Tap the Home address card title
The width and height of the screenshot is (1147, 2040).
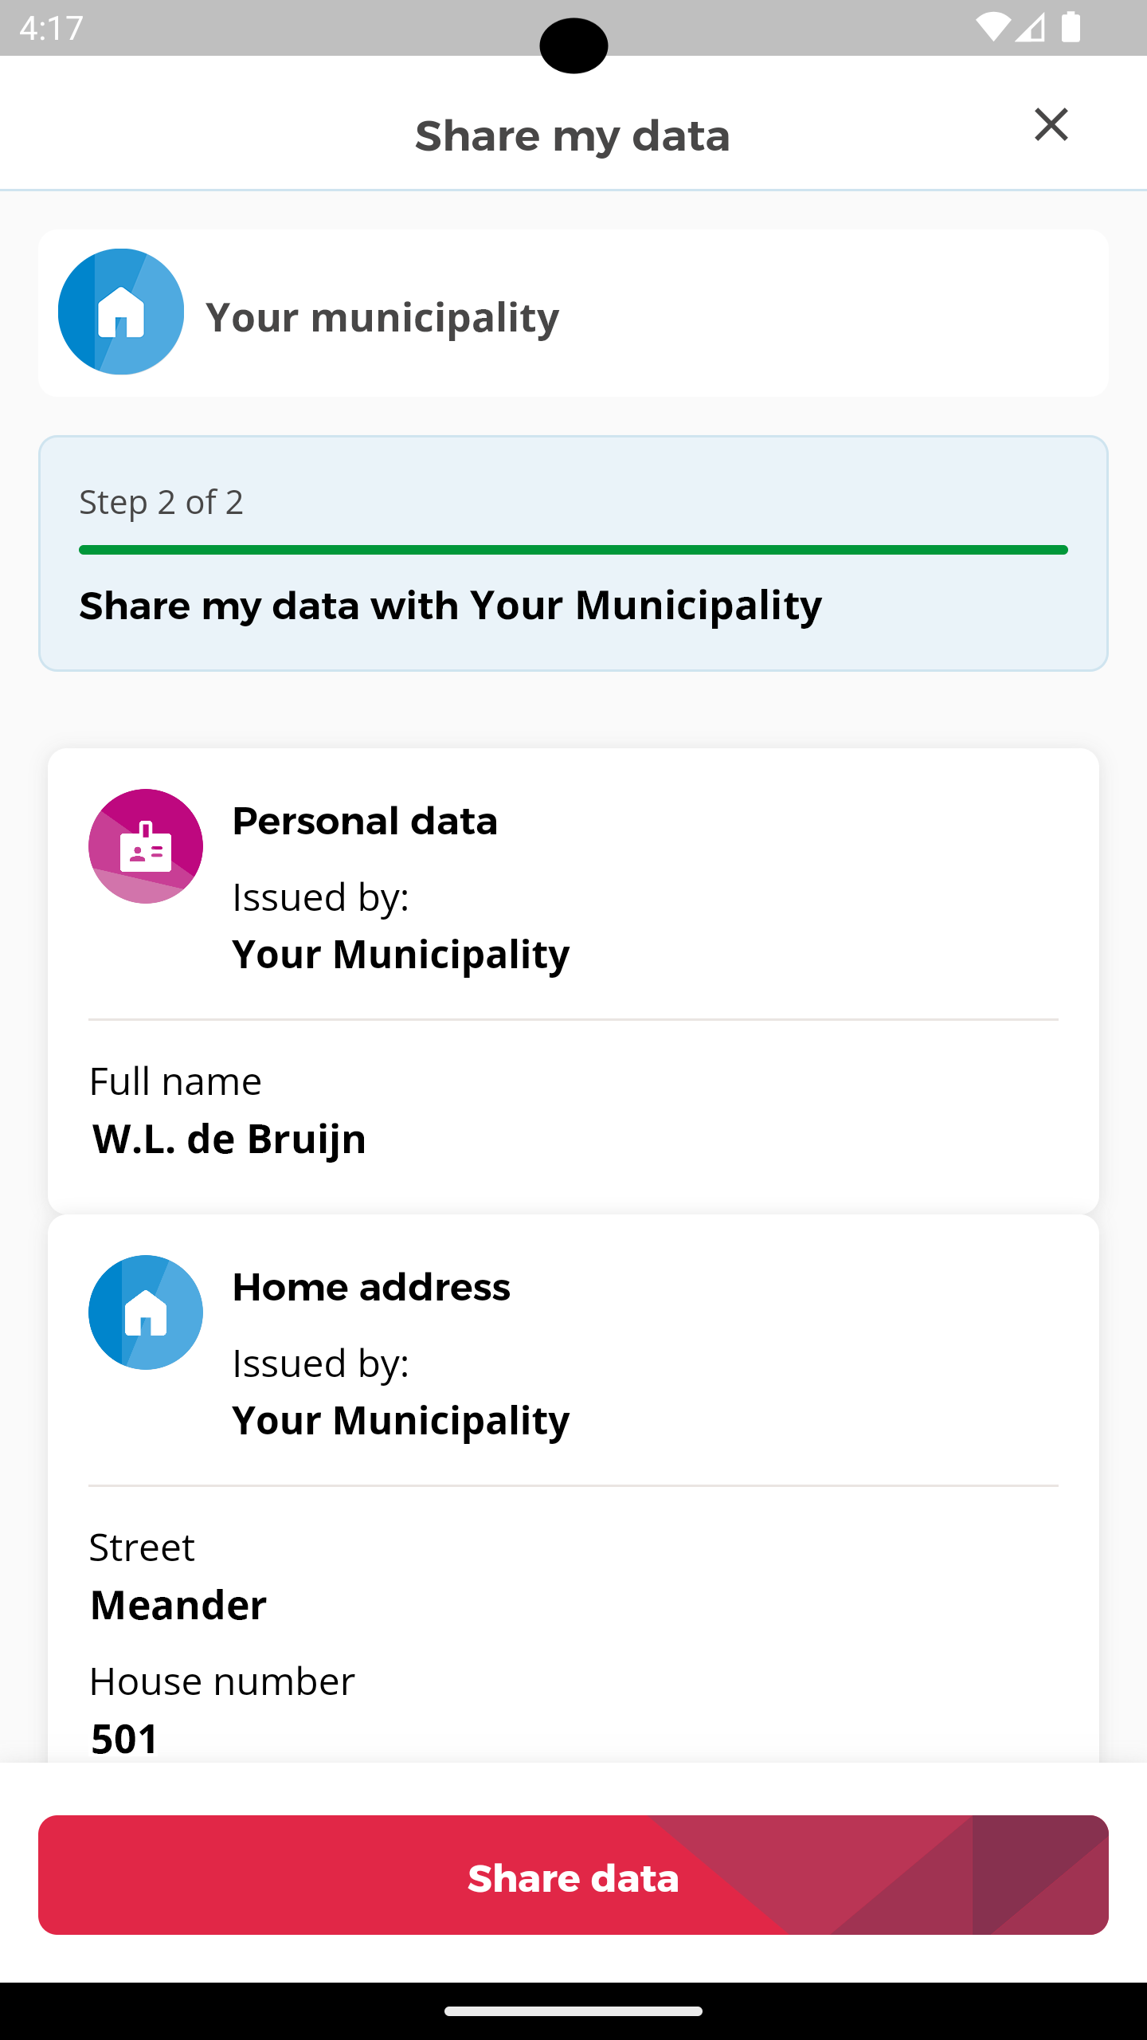pos(371,1287)
